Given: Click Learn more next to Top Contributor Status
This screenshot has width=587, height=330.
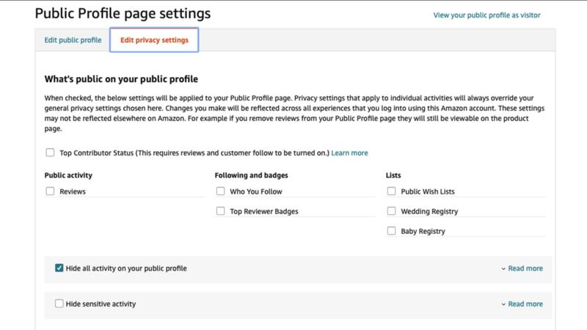Looking at the screenshot, I should pyautogui.click(x=349, y=153).
